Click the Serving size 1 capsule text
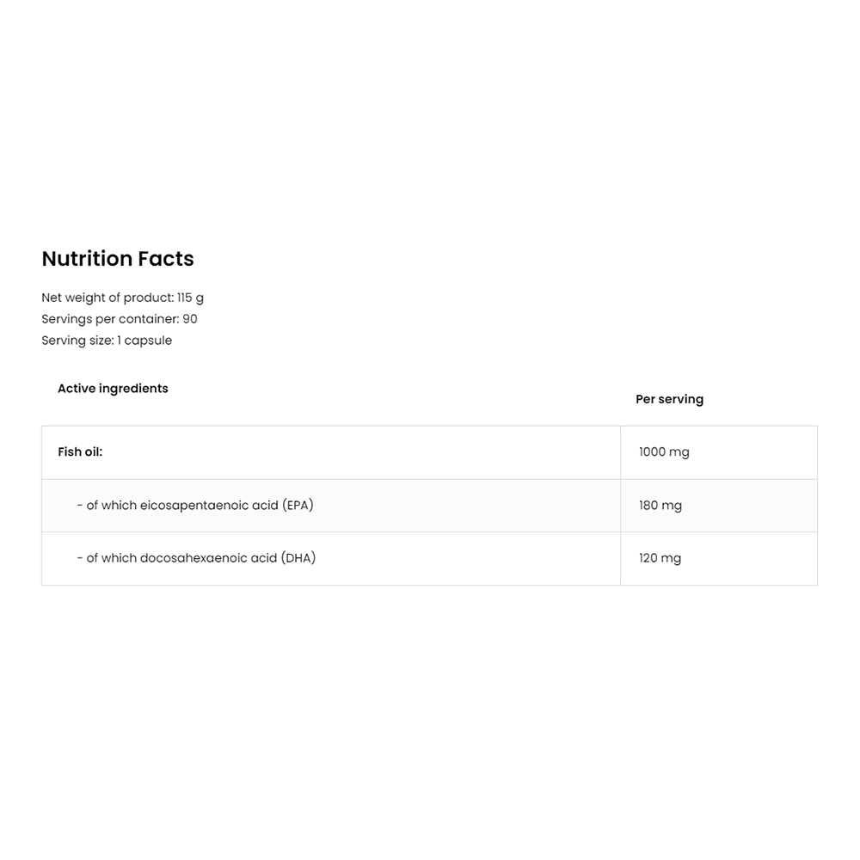This screenshot has width=860, height=860. [107, 341]
